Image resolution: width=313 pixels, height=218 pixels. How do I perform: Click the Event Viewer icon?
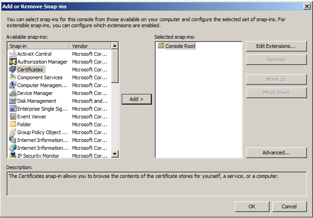(x=13, y=117)
